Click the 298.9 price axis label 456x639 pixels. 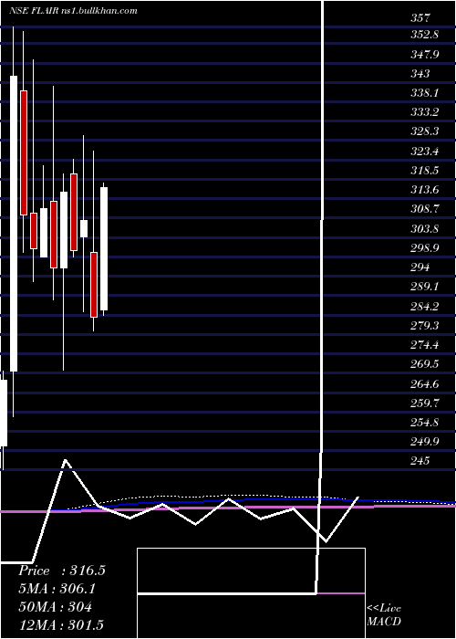point(424,247)
